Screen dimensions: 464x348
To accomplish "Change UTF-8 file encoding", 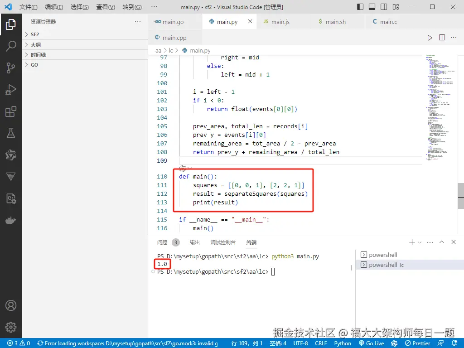I will 301,343.
